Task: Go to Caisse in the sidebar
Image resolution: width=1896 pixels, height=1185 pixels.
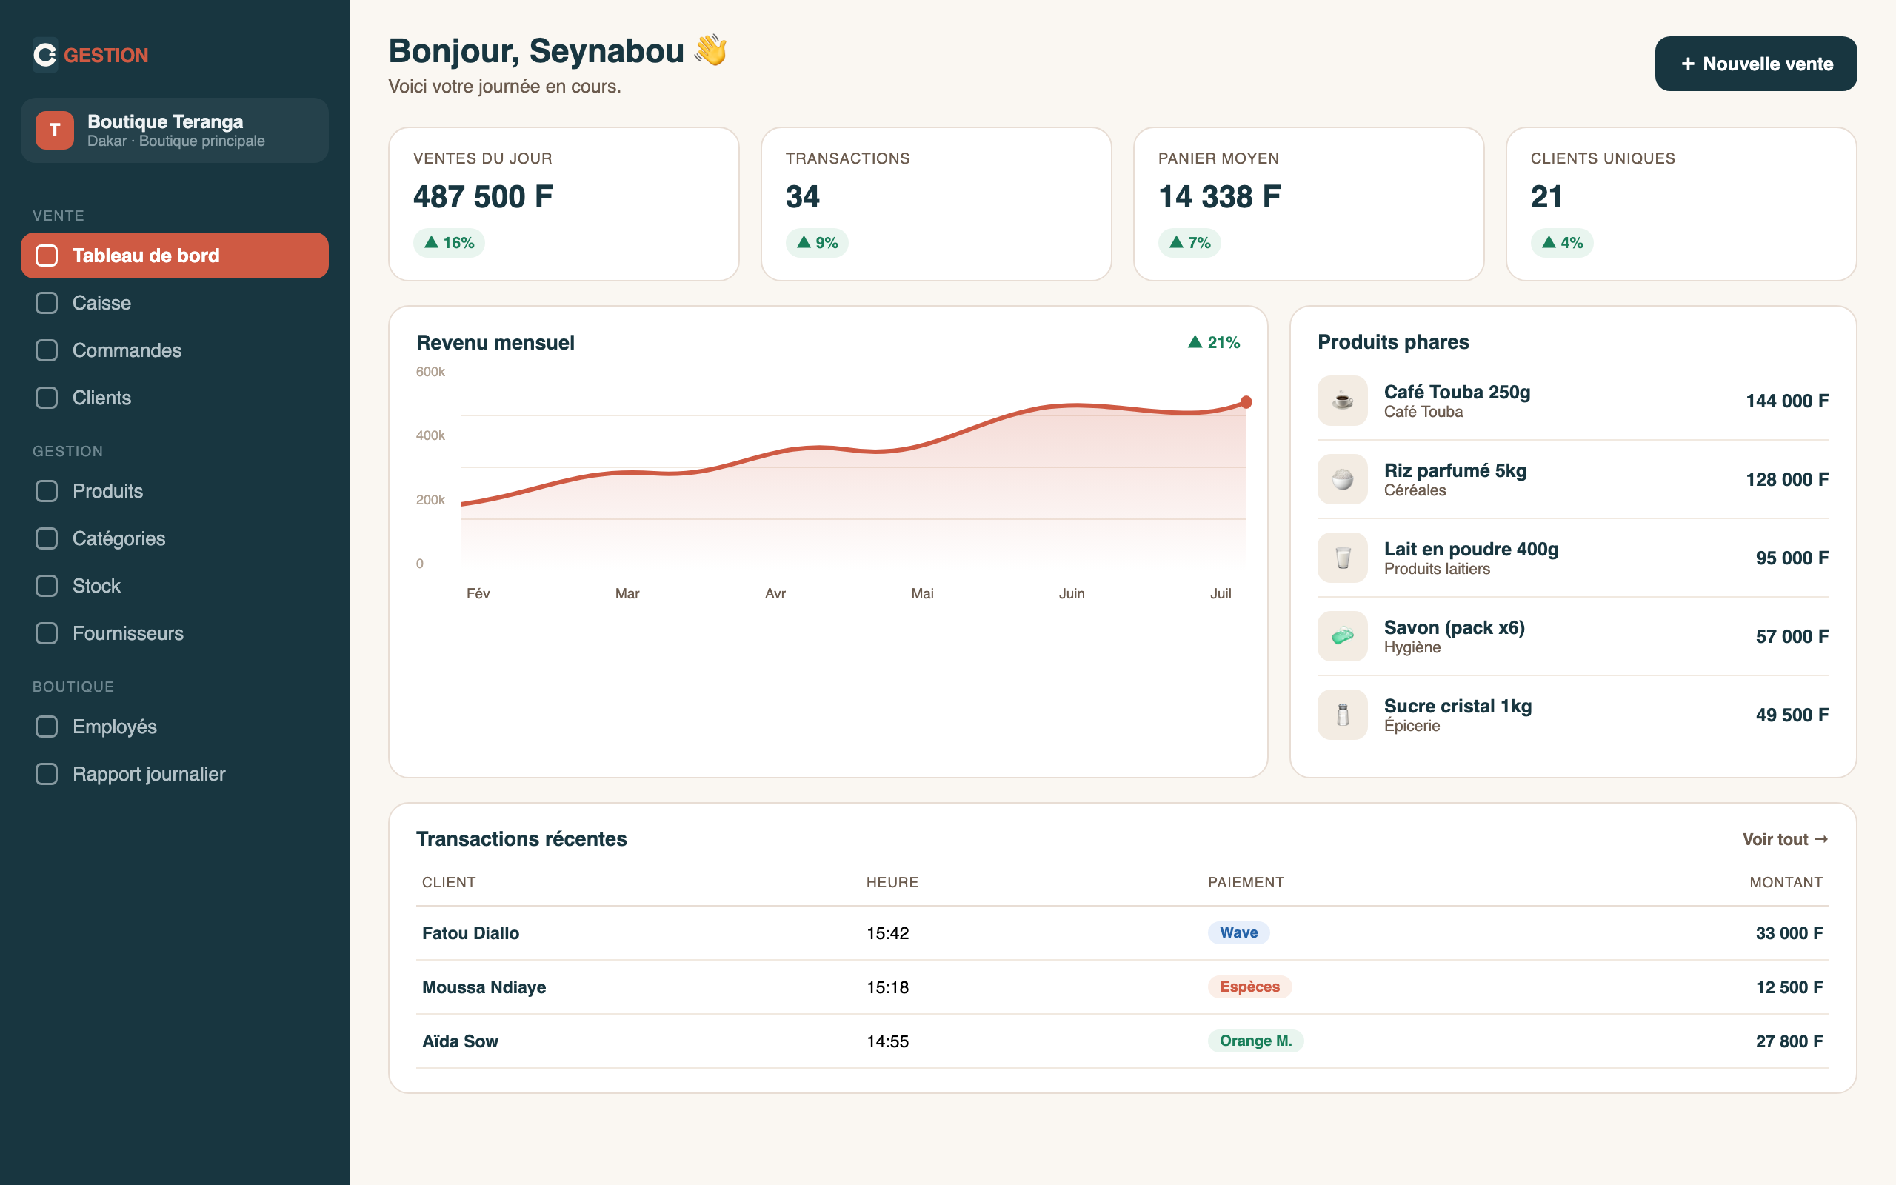Action: pos(175,304)
